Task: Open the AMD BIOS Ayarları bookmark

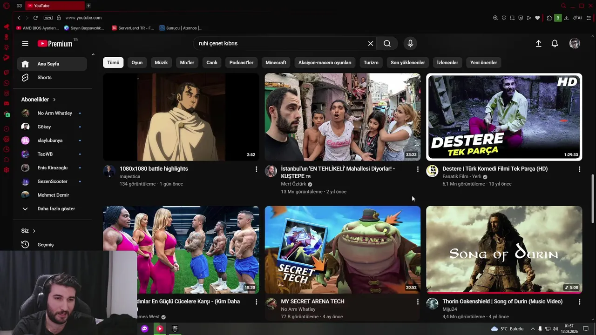Action: [x=37, y=28]
